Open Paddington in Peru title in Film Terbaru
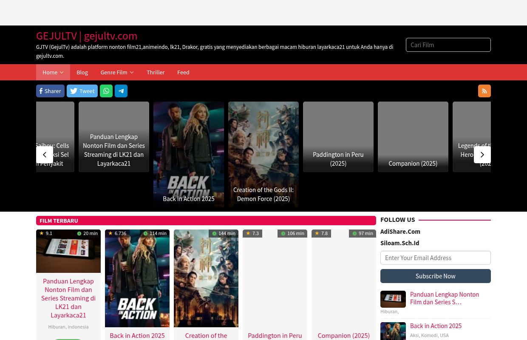527x340 pixels. [275, 335]
